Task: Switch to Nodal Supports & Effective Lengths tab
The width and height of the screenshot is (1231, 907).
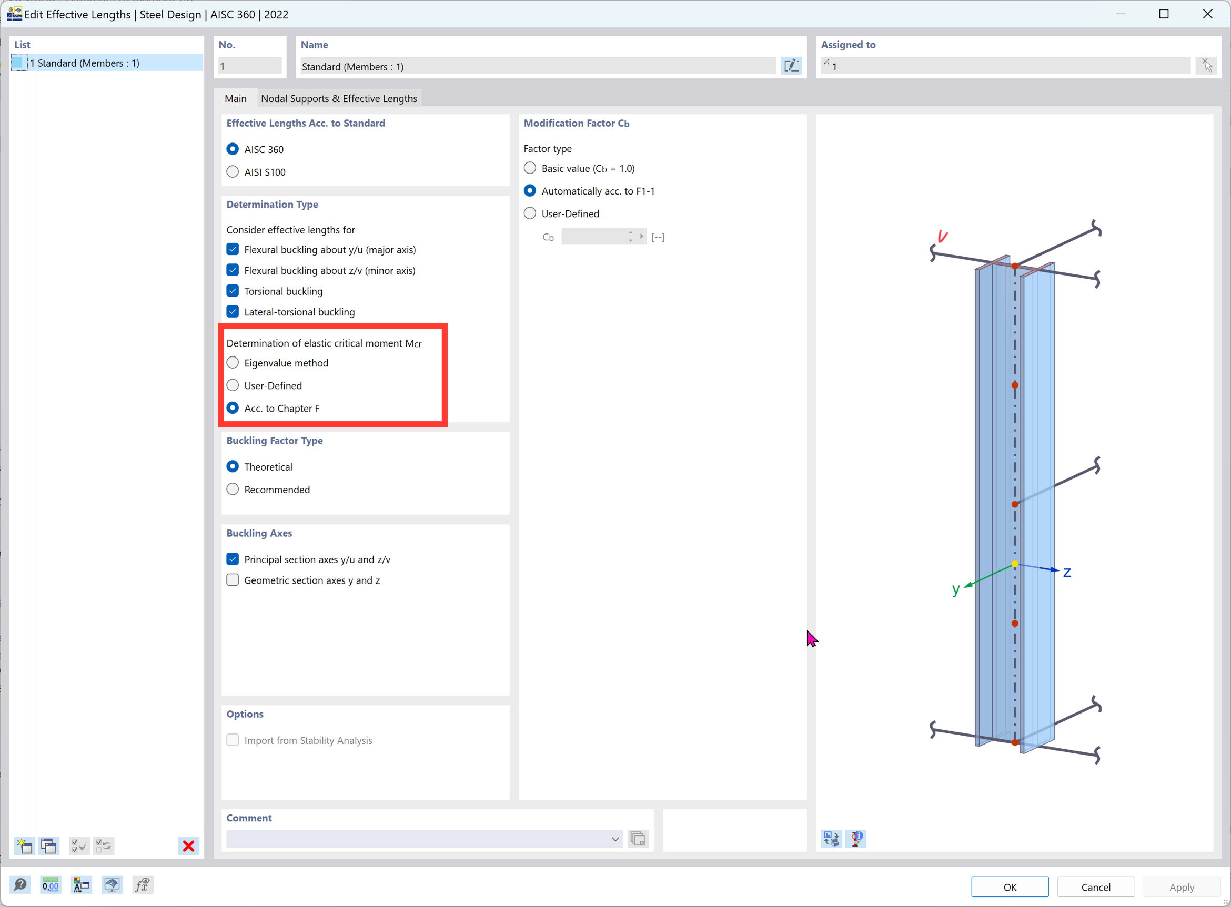Action: tap(338, 97)
